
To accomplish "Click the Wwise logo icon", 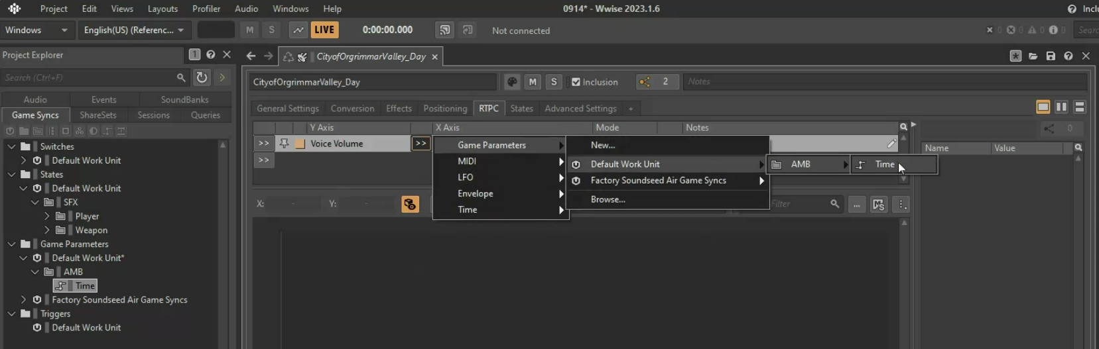I will pyautogui.click(x=14, y=9).
